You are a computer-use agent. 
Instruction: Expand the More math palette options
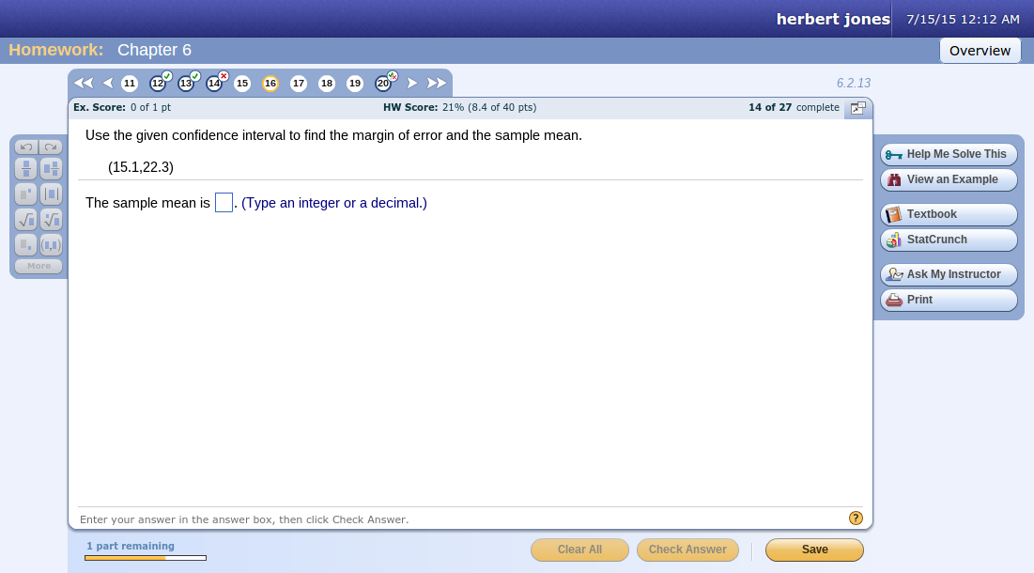click(39, 266)
